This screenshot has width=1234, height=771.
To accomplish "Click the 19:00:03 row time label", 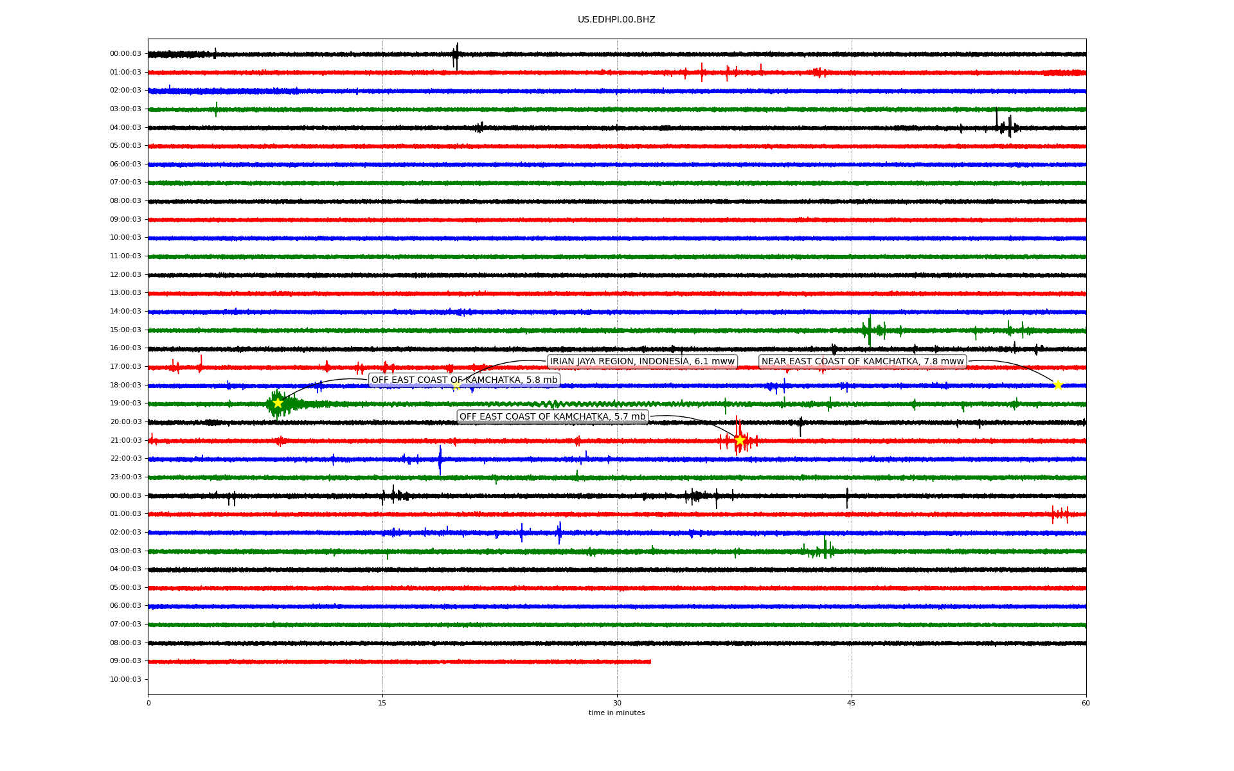I will tap(125, 403).
